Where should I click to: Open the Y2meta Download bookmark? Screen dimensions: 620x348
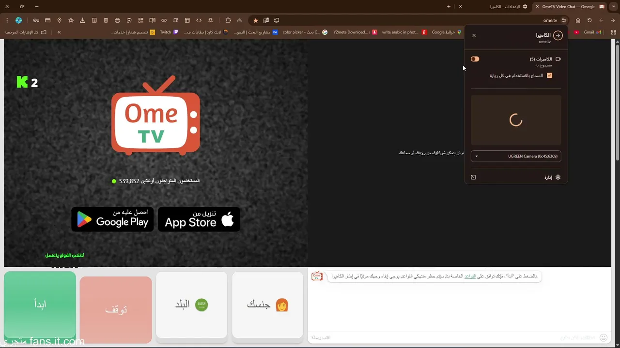point(355,32)
